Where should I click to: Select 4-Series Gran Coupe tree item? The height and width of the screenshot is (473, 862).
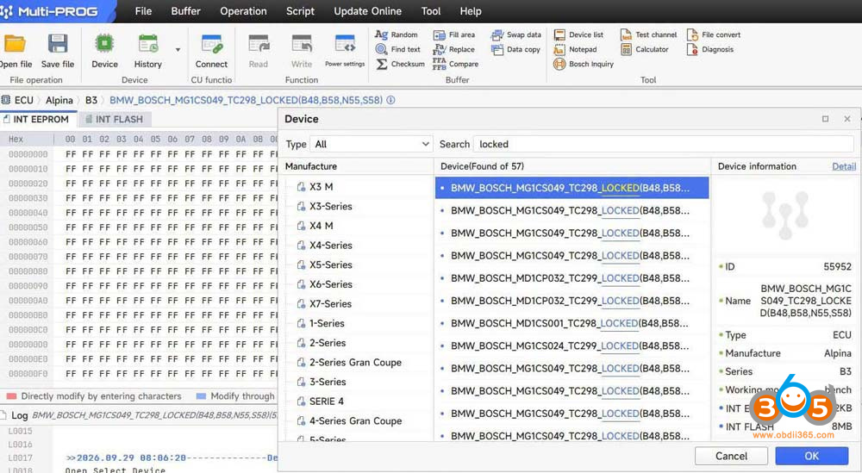(355, 421)
